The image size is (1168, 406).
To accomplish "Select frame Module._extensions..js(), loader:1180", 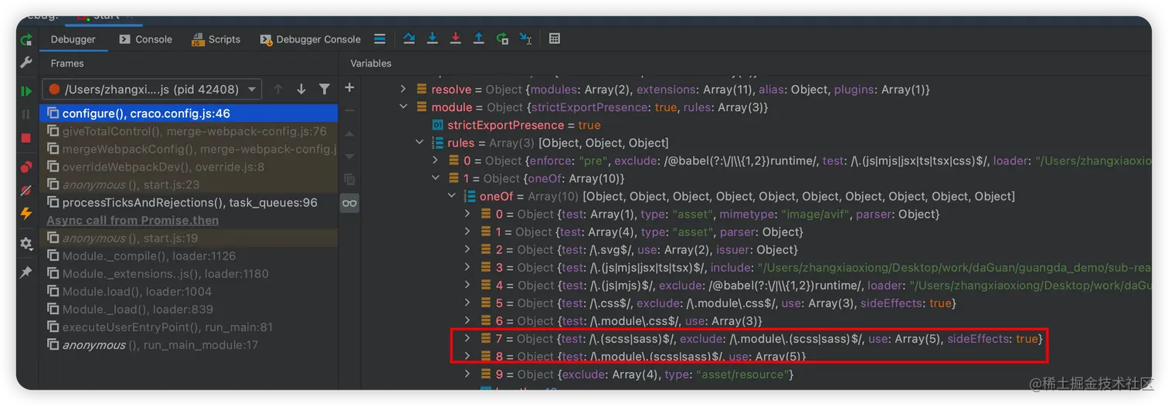I will (189, 273).
